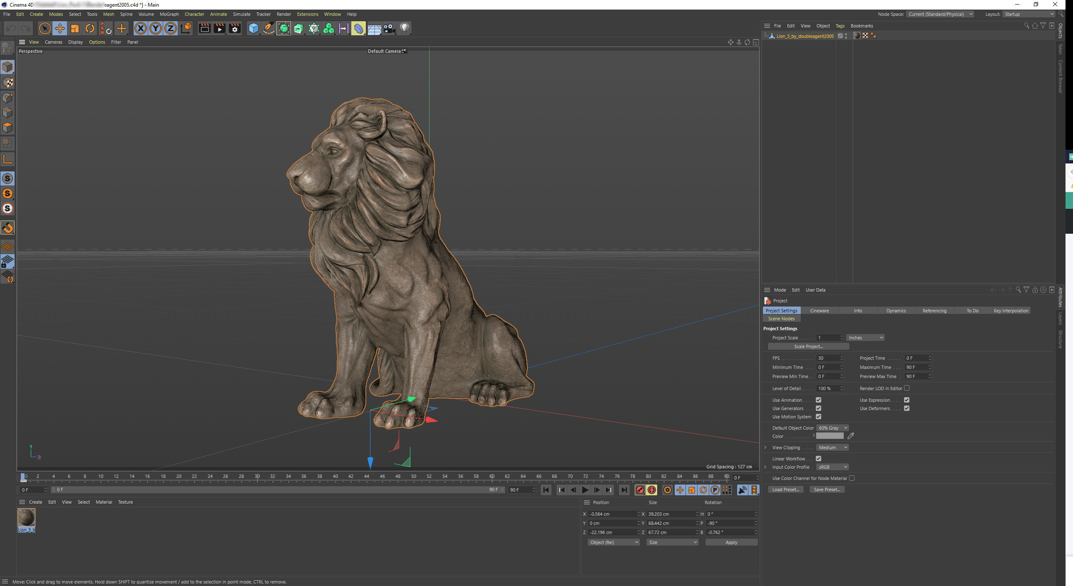1073x586 pixels.
Task: Add a Bend deformer object
Action: [x=359, y=28]
